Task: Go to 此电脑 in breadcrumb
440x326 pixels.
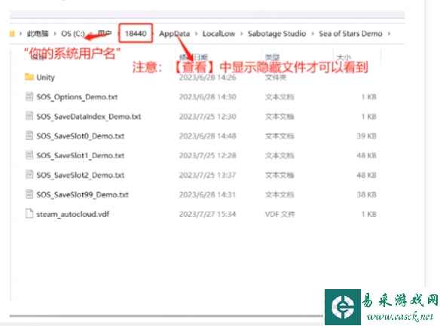Action: (x=38, y=34)
